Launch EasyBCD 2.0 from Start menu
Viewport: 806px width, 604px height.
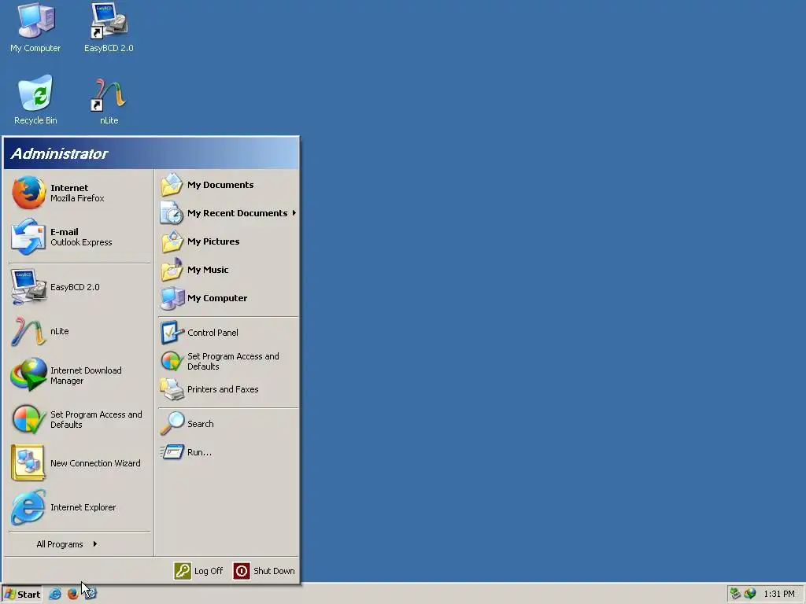(79, 287)
